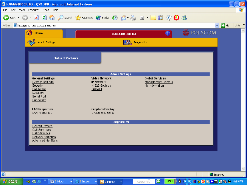247x185 pixels.
Task: Click the Print icon in the toolbar
Action: point(133,18)
